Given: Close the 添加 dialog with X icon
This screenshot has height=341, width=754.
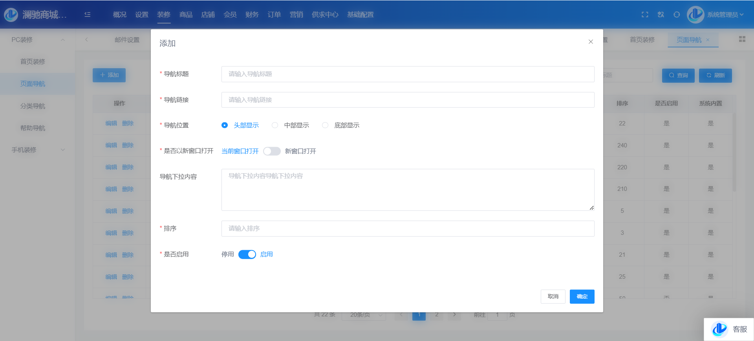Looking at the screenshot, I should coord(591,42).
